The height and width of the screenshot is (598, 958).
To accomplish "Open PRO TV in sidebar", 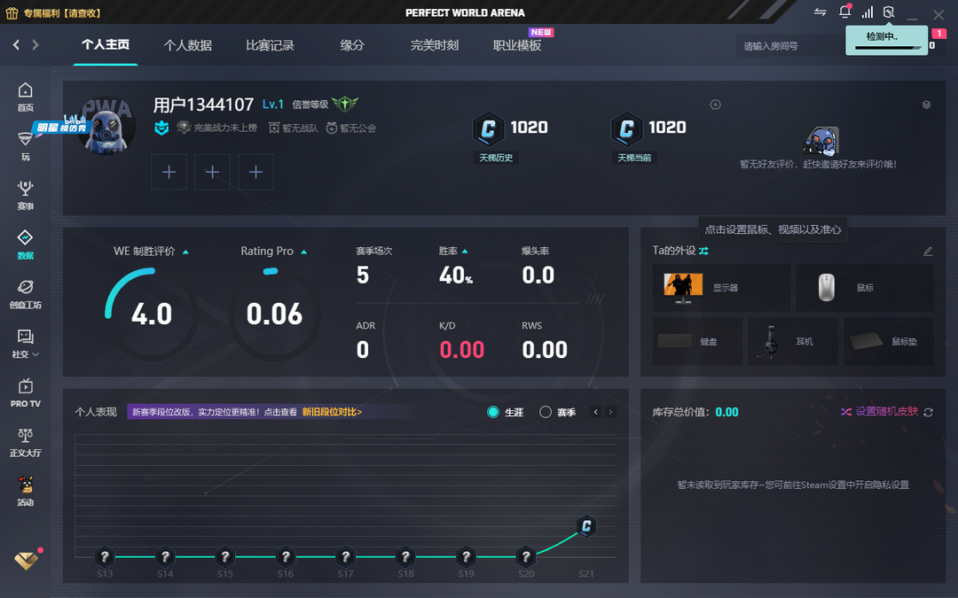I will [x=25, y=393].
